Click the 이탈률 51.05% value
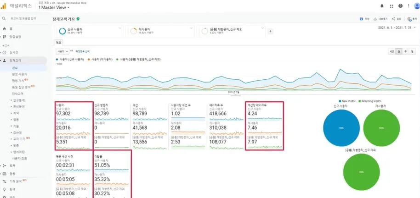Screen dimensions: 420x198 pos(102,165)
